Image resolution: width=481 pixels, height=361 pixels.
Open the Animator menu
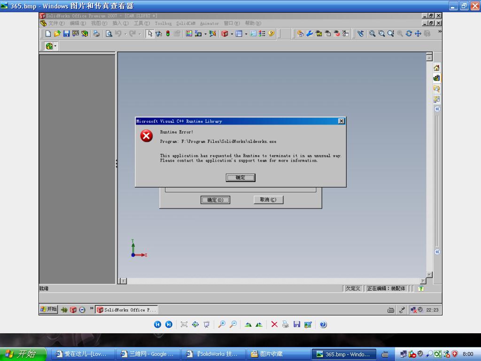209,24
